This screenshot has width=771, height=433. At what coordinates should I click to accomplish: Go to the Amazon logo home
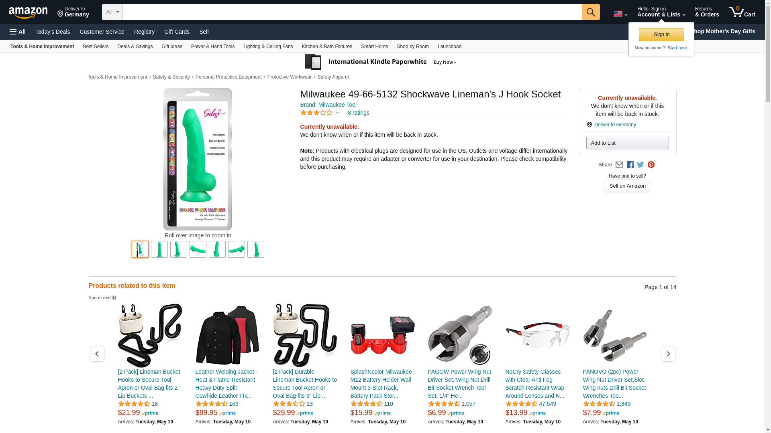pos(28,13)
